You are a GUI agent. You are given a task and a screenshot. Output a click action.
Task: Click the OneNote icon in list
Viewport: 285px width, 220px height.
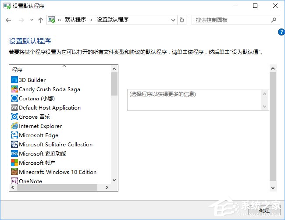pos(14,181)
